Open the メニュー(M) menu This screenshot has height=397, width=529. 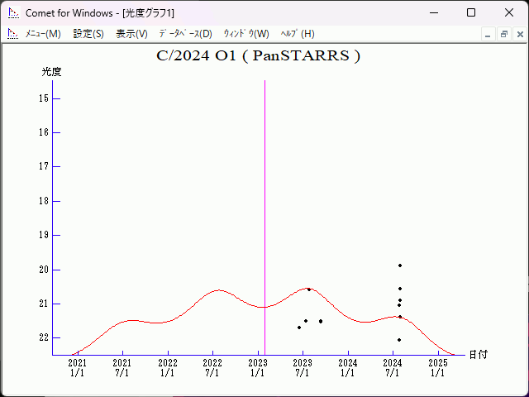(x=42, y=34)
